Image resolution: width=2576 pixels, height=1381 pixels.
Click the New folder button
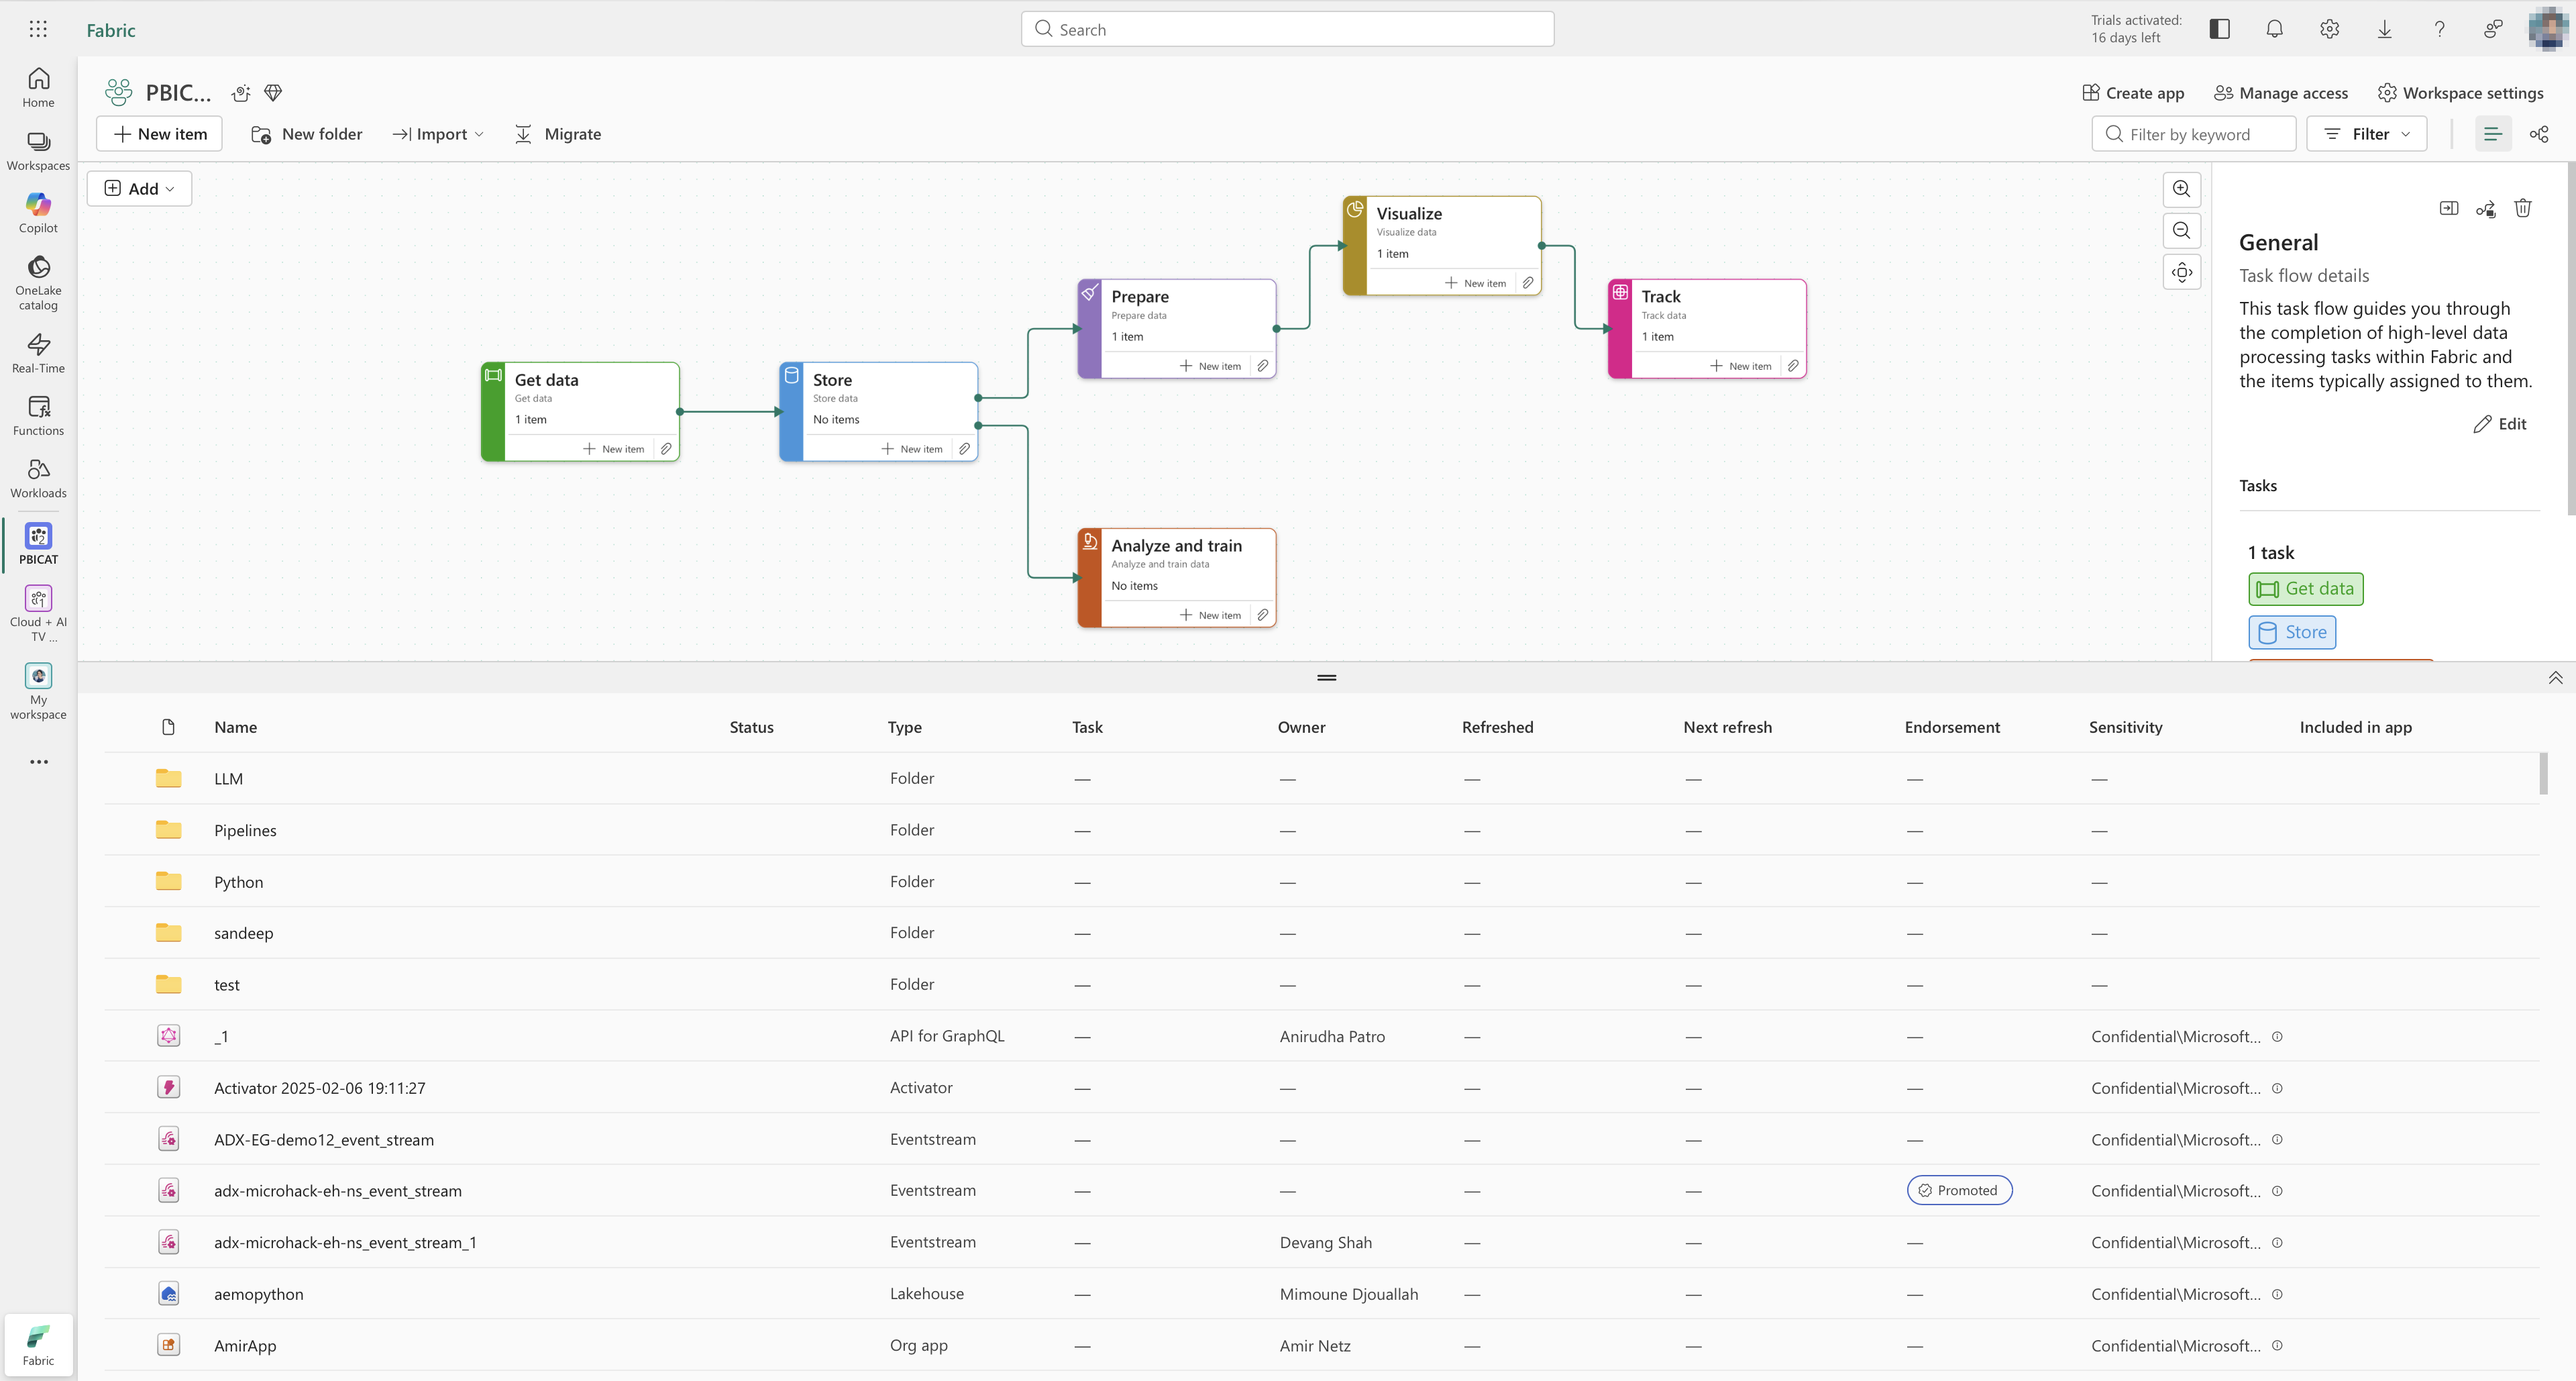306,134
